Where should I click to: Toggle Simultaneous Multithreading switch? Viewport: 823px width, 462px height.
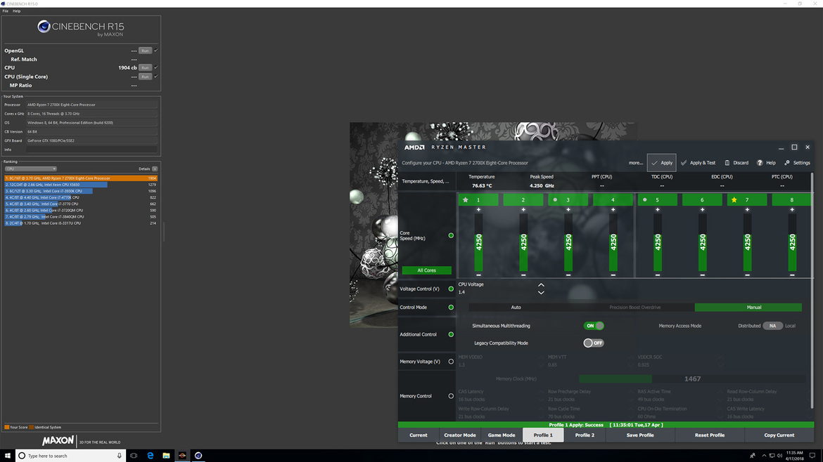coord(594,326)
